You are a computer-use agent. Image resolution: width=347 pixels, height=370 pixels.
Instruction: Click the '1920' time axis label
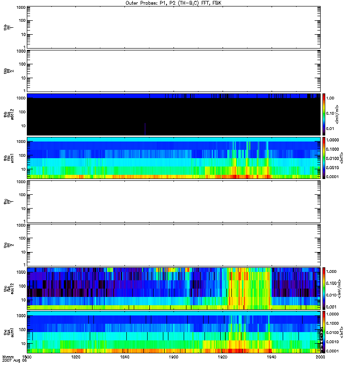pyautogui.click(x=223, y=357)
